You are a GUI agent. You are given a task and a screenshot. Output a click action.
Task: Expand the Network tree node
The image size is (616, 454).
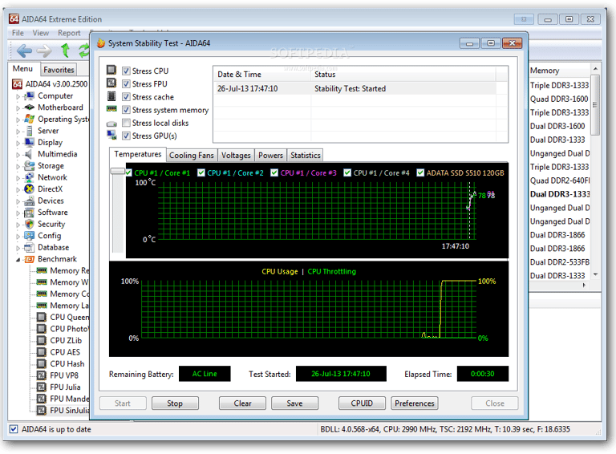tap(18, 178)
